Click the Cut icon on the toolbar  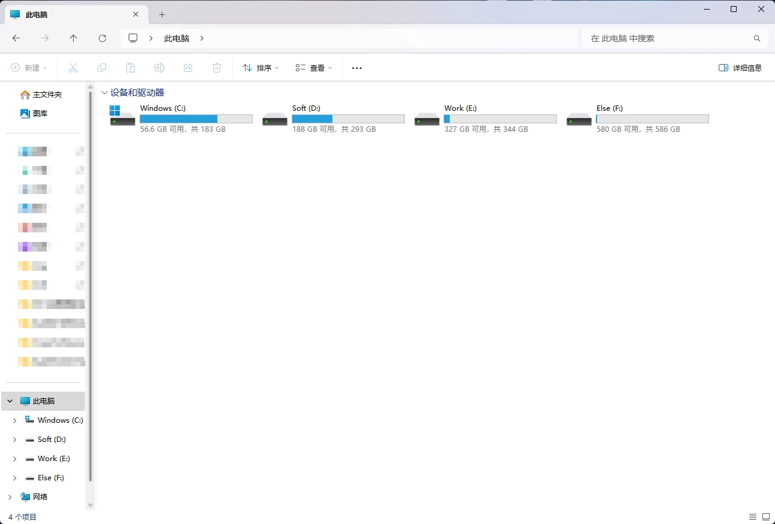(73, 68)
